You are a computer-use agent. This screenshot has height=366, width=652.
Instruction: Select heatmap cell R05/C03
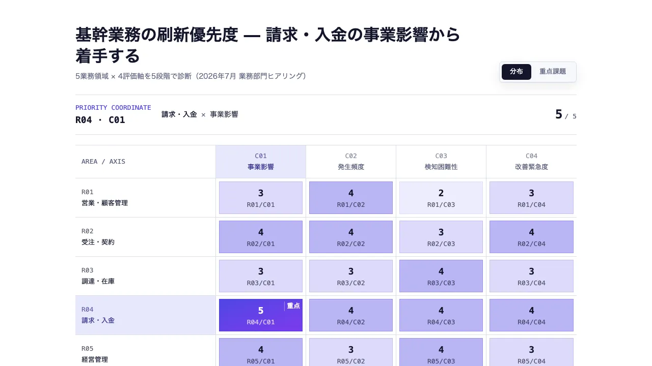(x=441, y=352)
